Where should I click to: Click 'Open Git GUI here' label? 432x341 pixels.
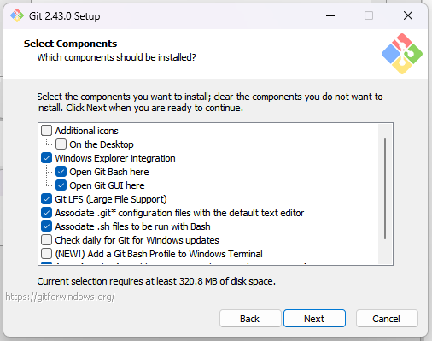107,185
